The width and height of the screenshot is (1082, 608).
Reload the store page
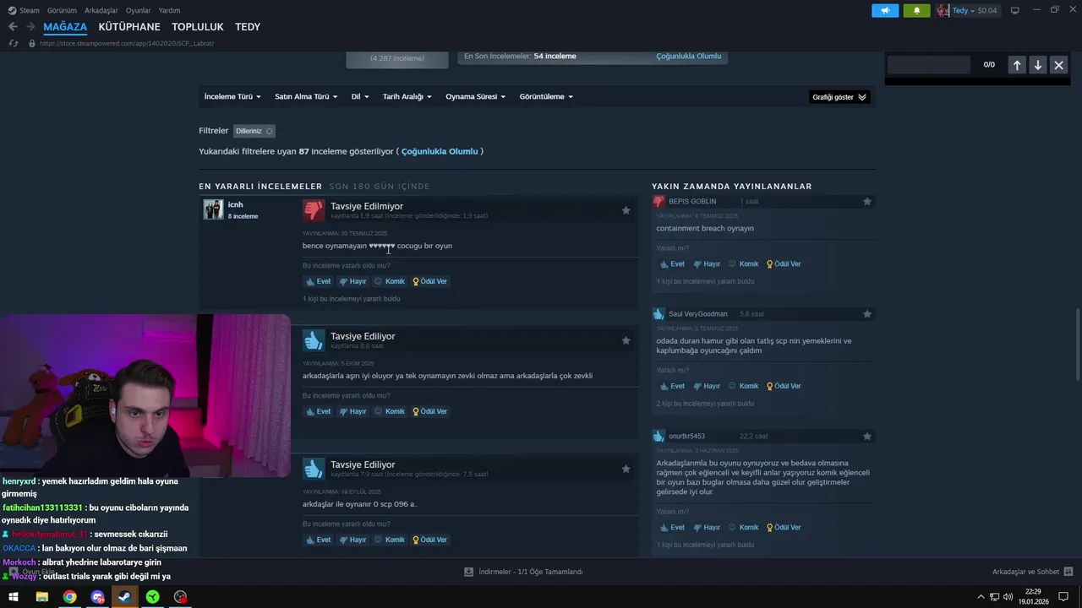pos(14,43)
